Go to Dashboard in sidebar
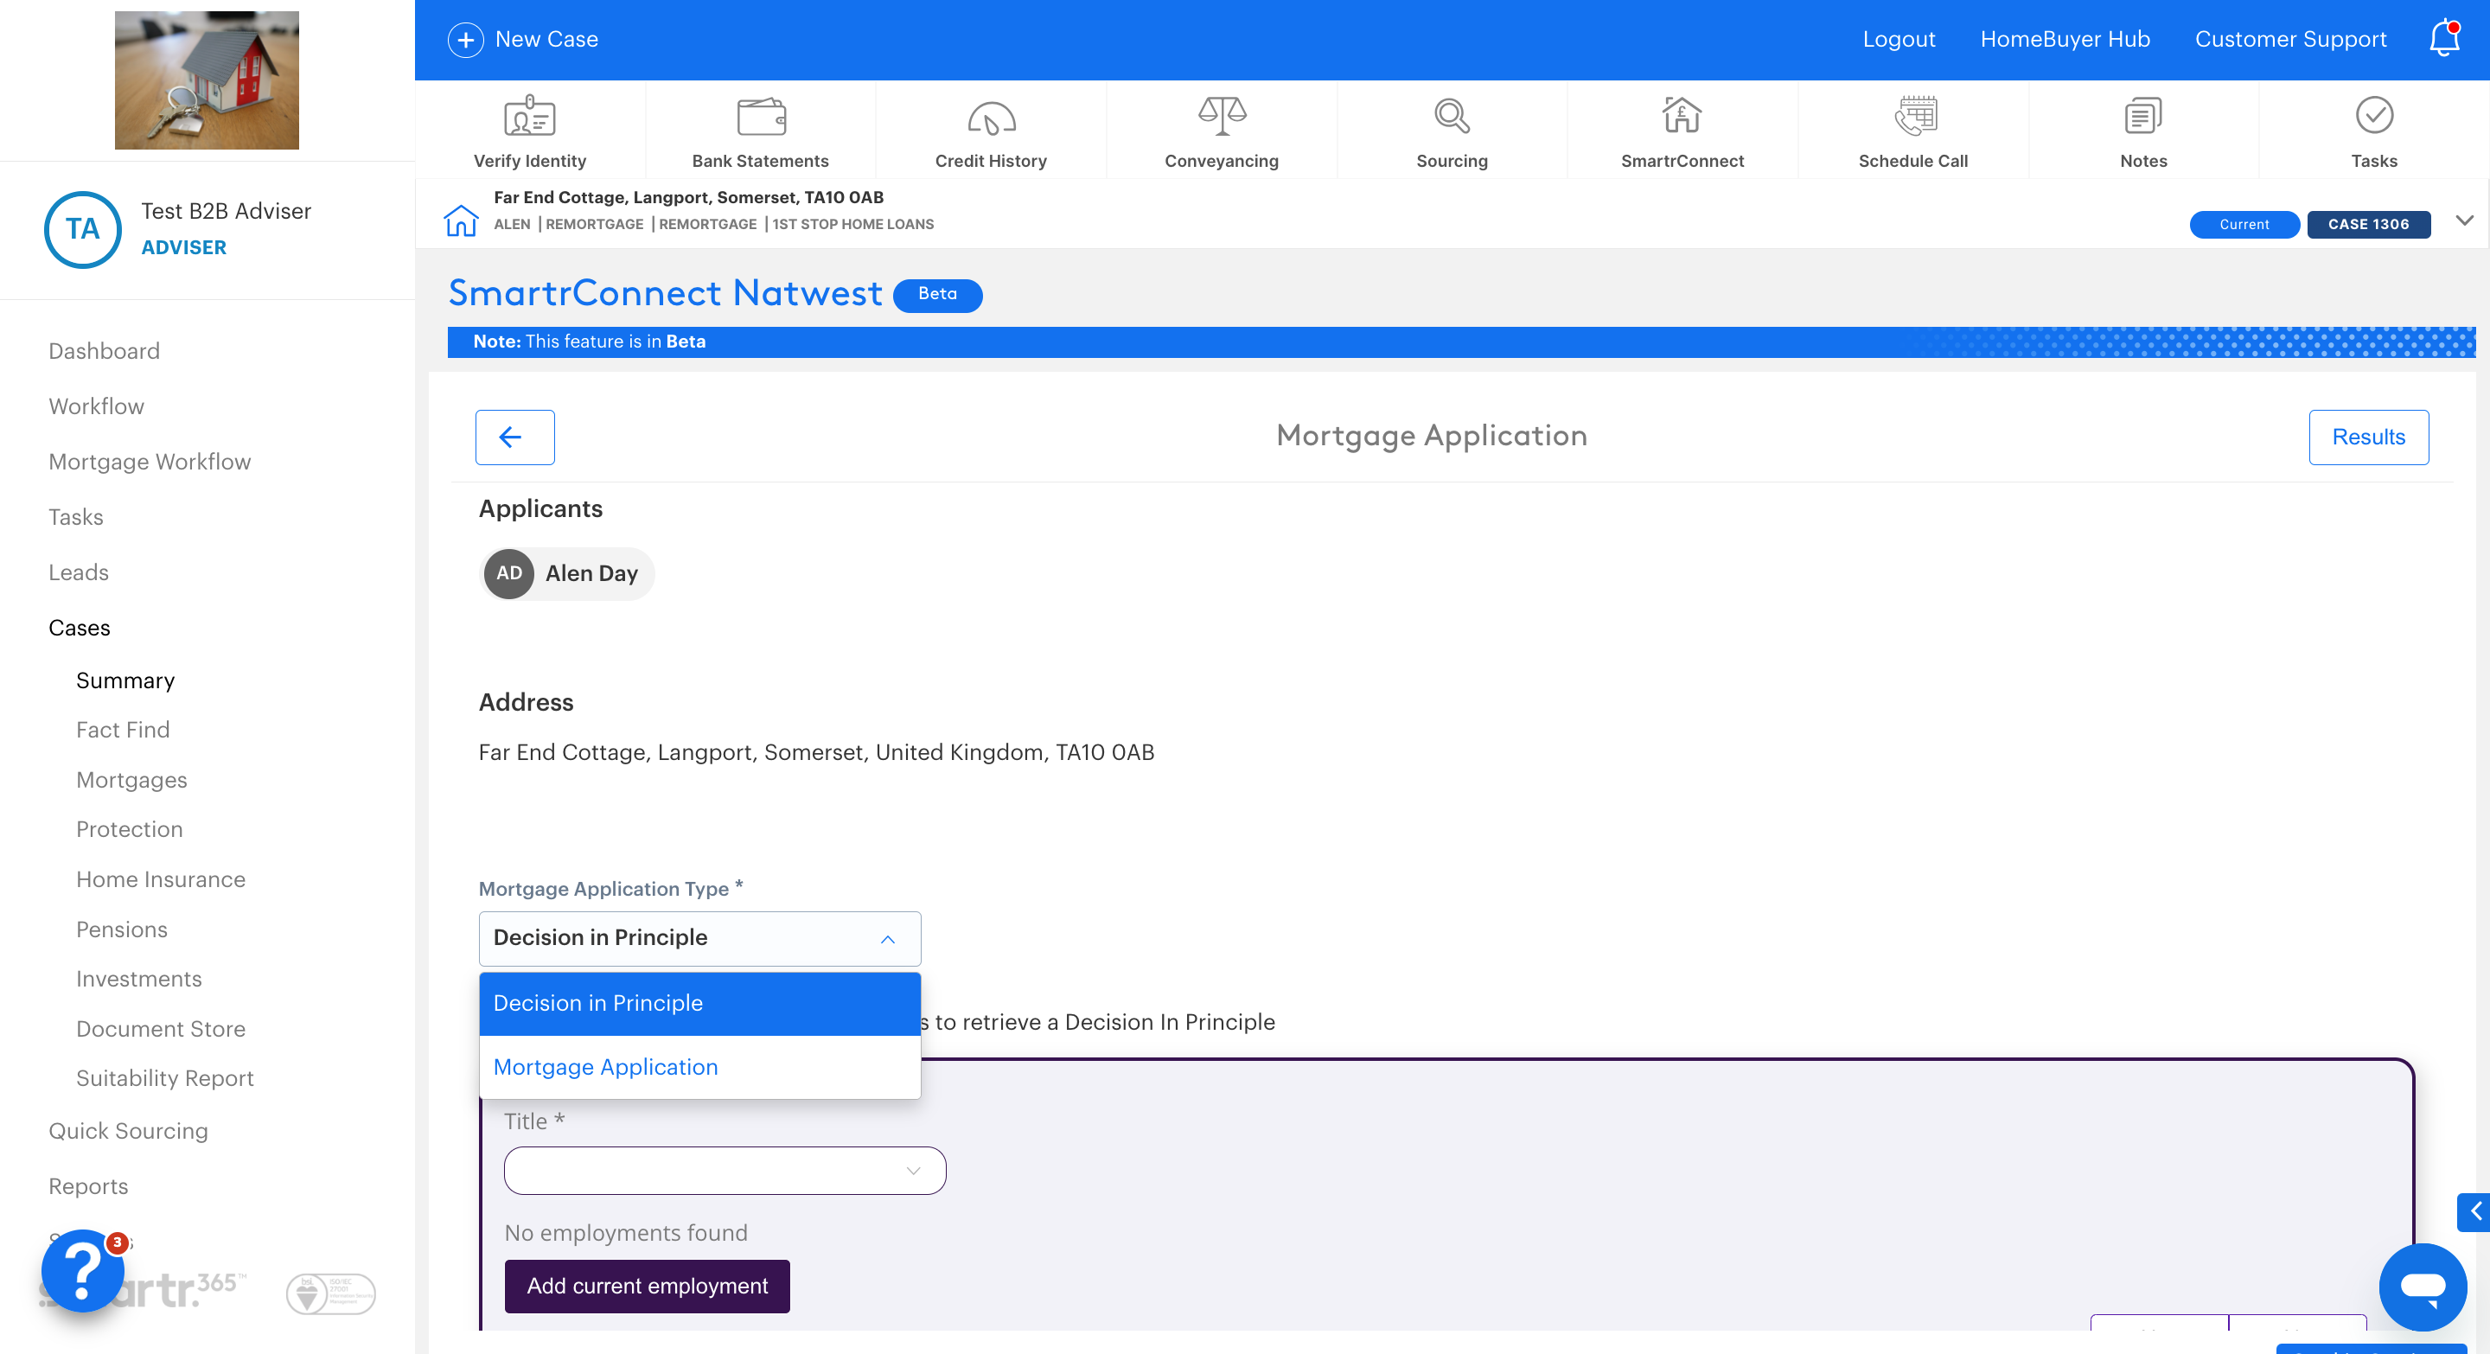 (105, 351)
